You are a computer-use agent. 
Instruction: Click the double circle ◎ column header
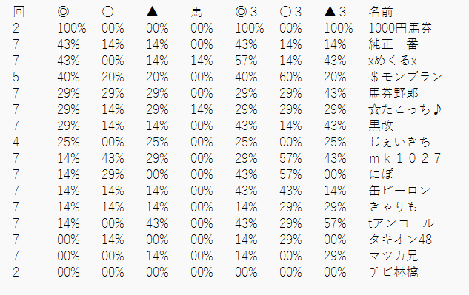click(x=63, y=12)
